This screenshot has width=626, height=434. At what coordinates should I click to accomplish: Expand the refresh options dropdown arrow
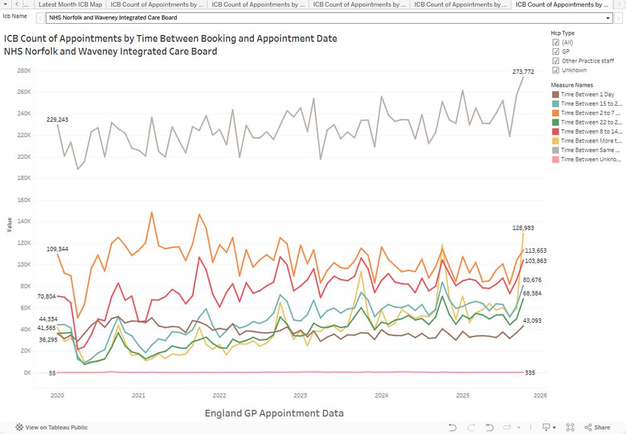518,428
